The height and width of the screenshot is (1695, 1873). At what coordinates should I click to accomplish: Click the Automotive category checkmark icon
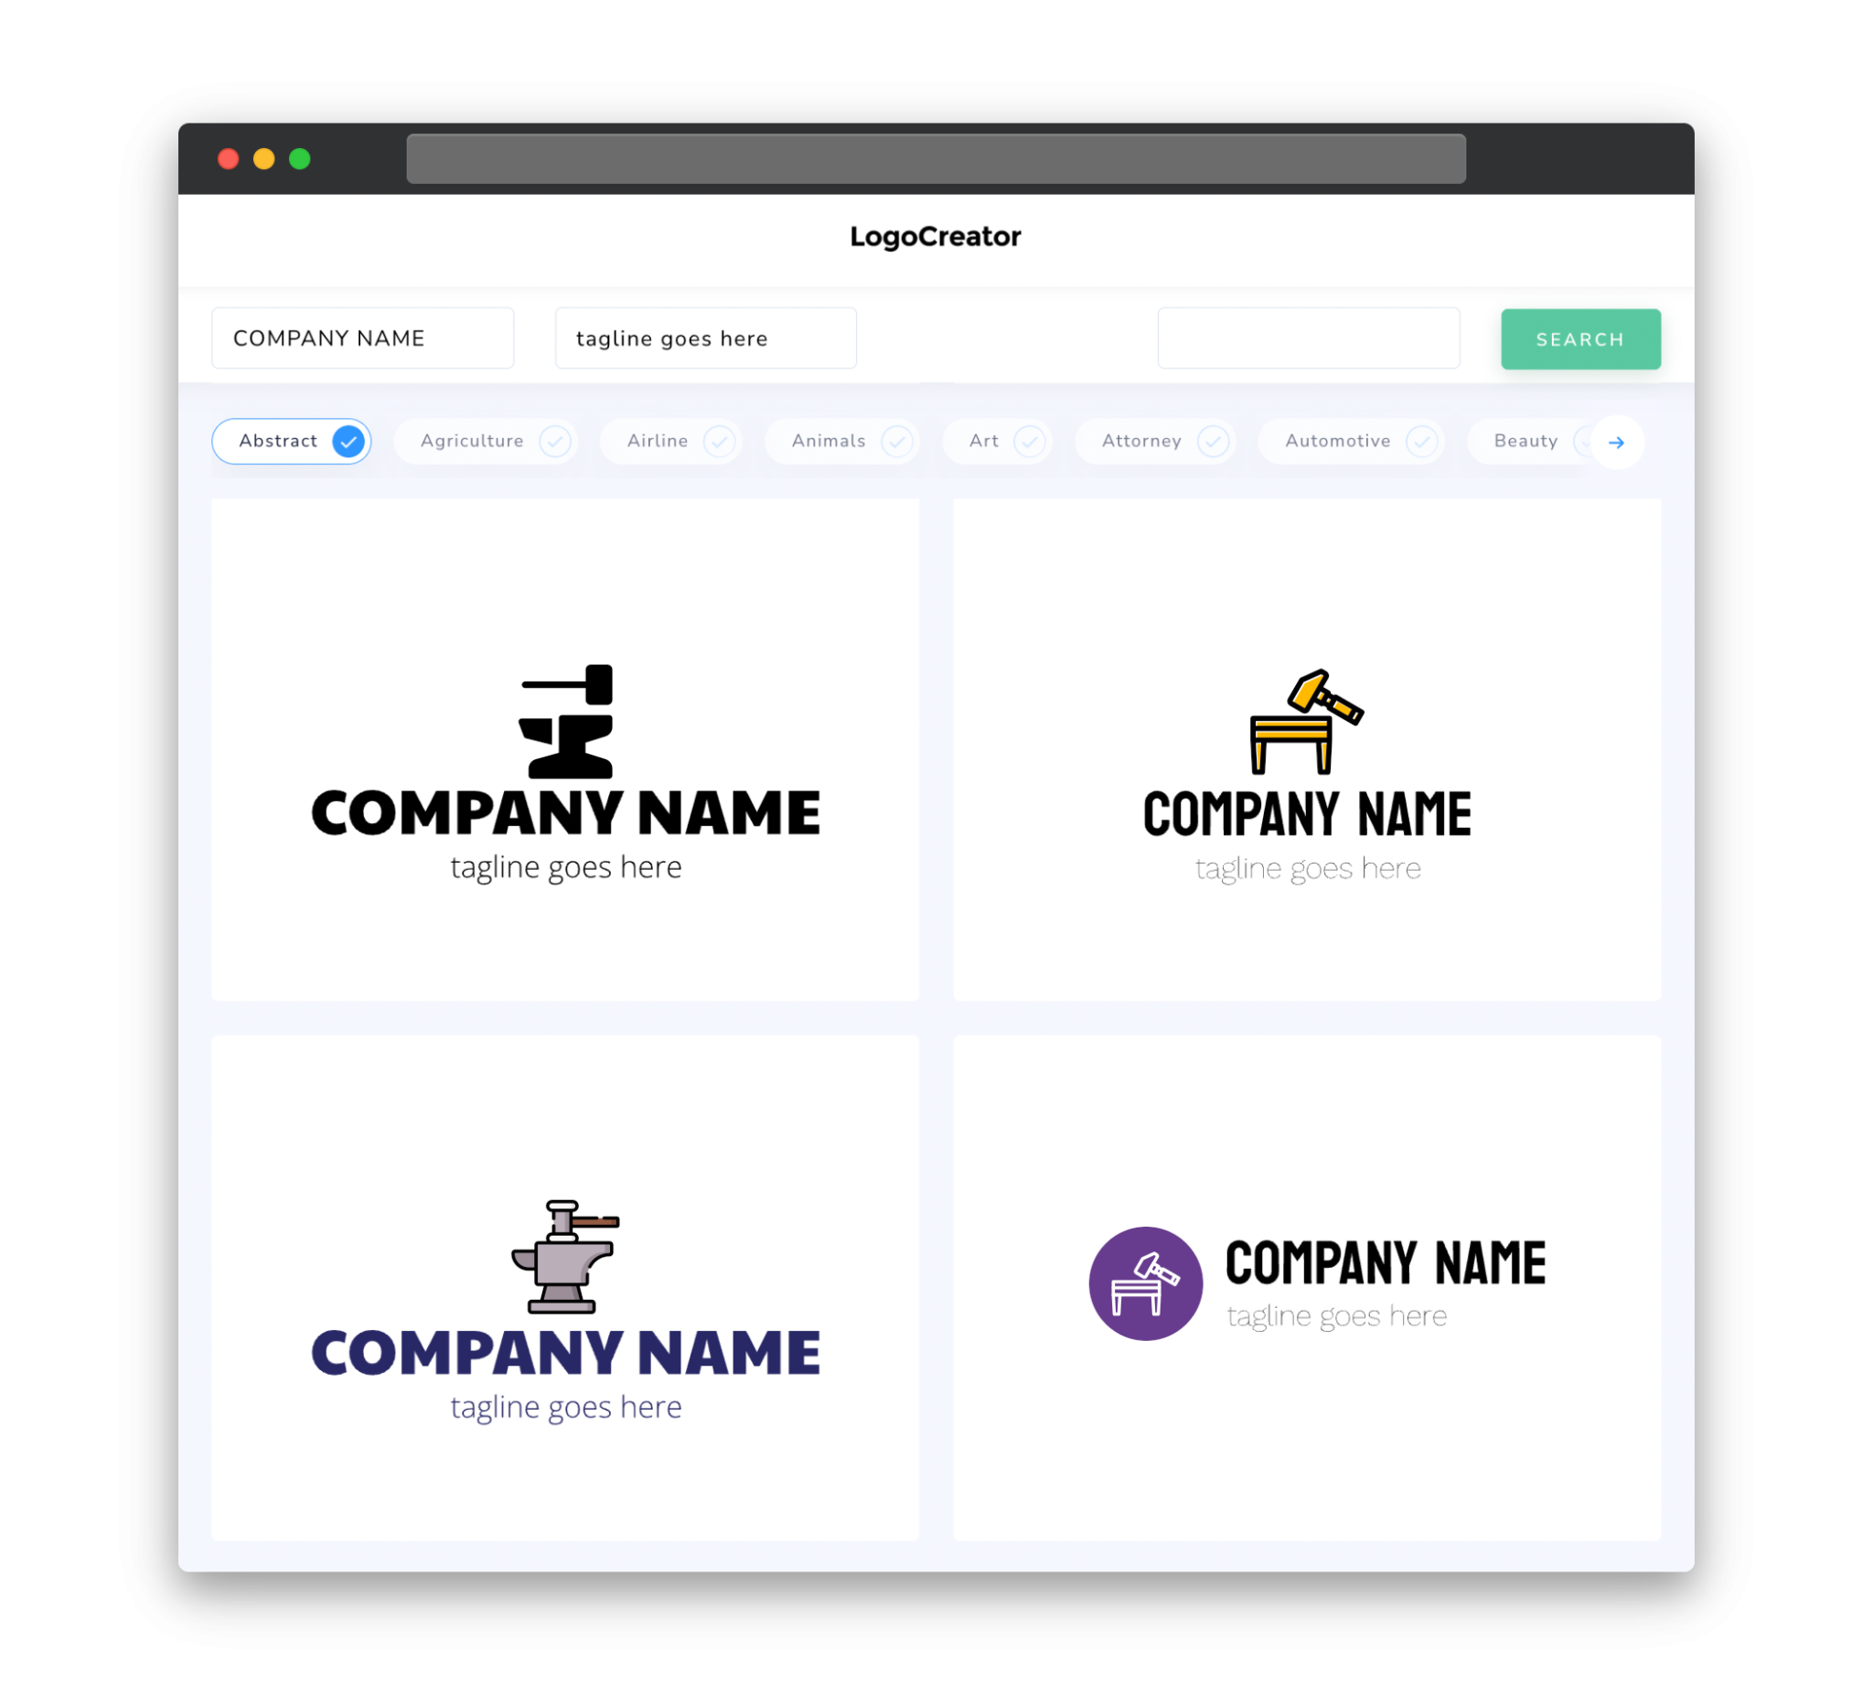pos(1421,441)
